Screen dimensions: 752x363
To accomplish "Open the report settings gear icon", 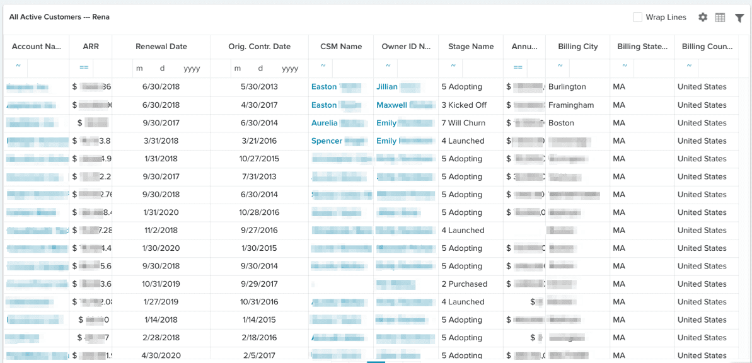I will 703,18.
